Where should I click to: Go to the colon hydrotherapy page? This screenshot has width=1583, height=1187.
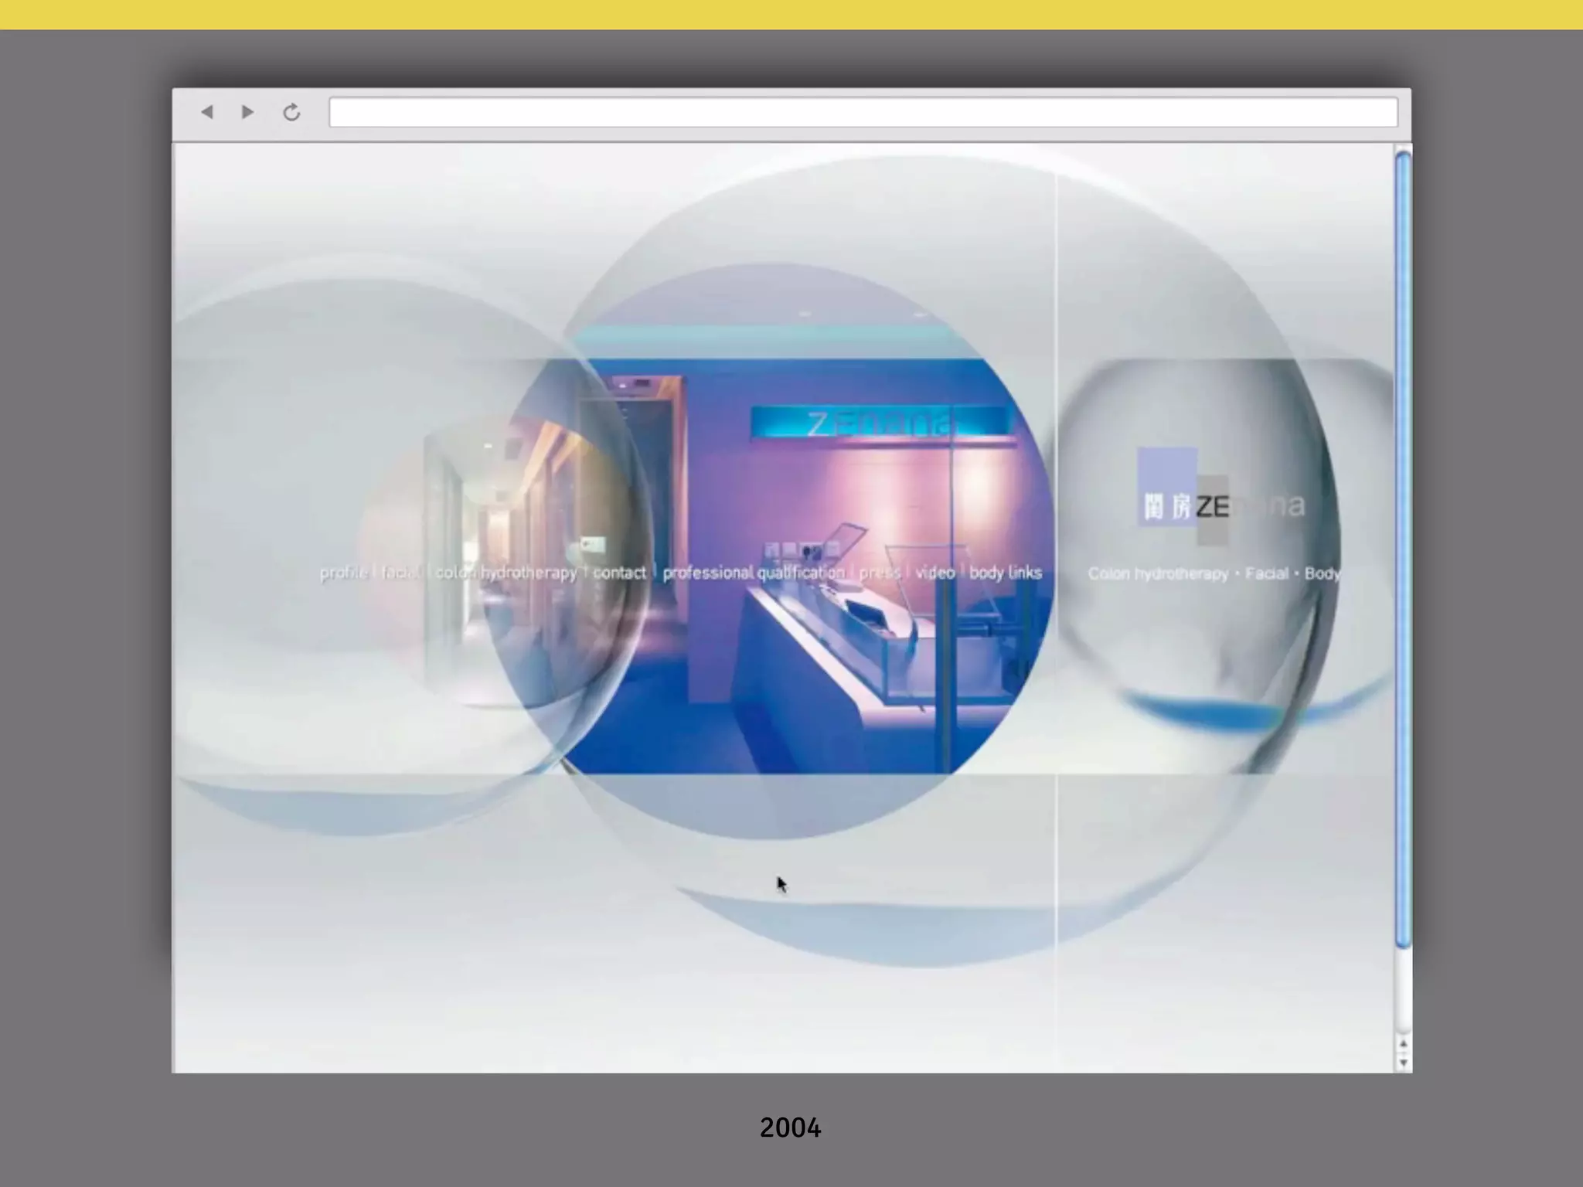[506, 573]
